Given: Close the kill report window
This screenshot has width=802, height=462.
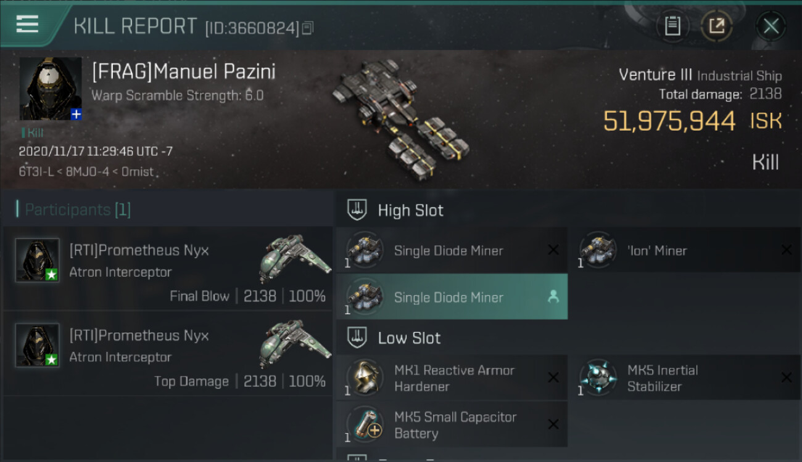Looking at the screenshot, I should pyautogui.click(x=771, y=26).
